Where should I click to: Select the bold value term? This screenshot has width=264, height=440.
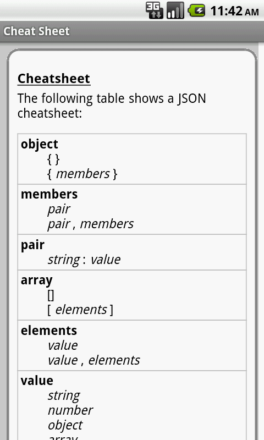point(37,381)
